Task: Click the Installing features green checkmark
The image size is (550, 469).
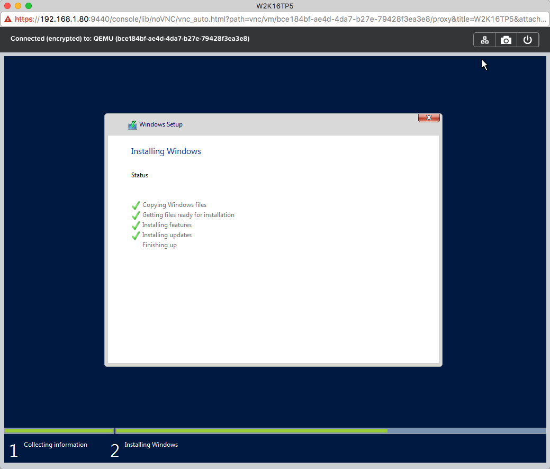Action: pyautogui.click(x=136, y=225)
